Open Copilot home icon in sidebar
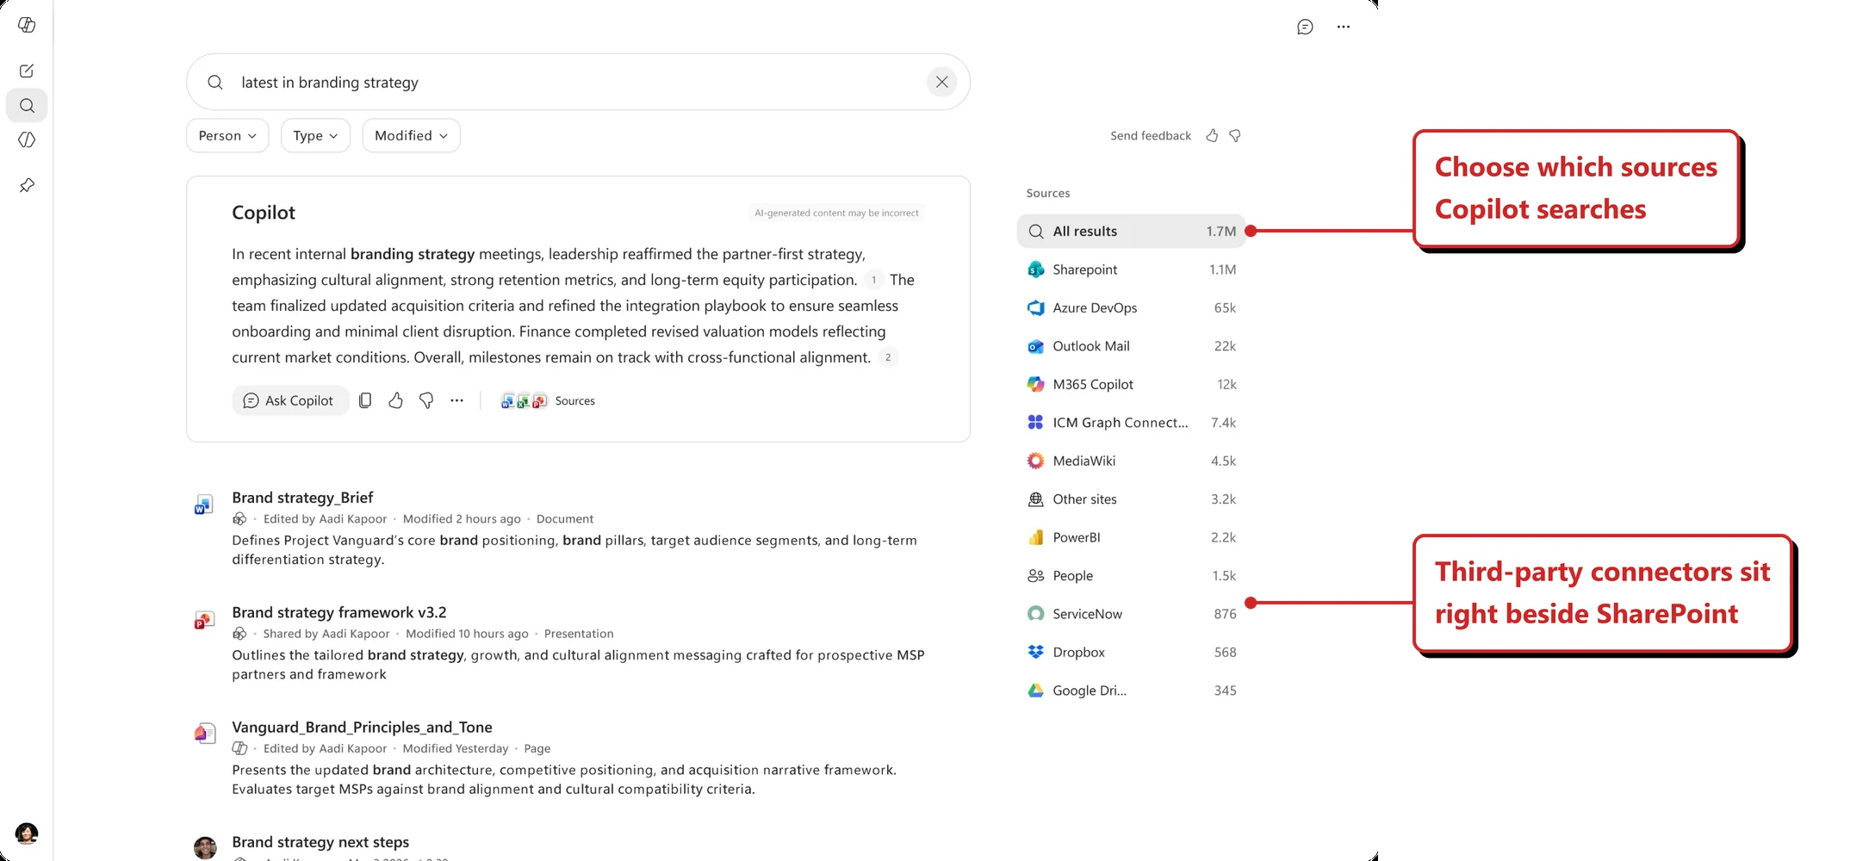Screen dimensions: 1869x861 (27, 25)
